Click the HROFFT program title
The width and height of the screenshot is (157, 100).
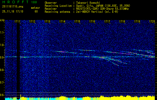pyautogui.click(x=15, y=2)
